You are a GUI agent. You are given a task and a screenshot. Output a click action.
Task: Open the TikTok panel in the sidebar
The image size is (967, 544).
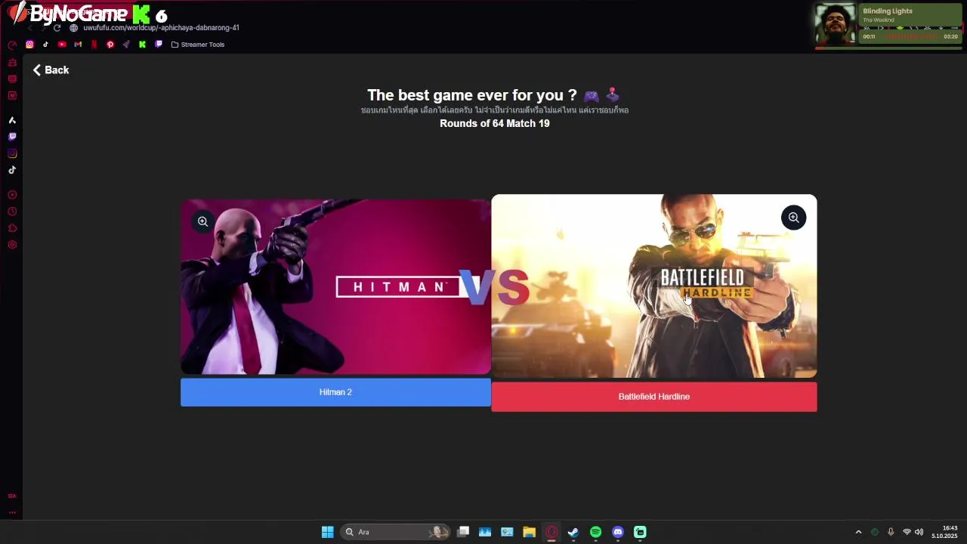click(12, 170)
